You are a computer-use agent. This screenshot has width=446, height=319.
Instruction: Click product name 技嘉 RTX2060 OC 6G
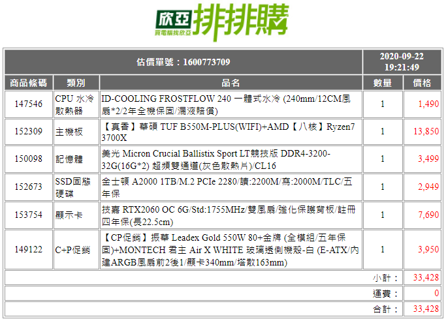(x=231, y=215)
